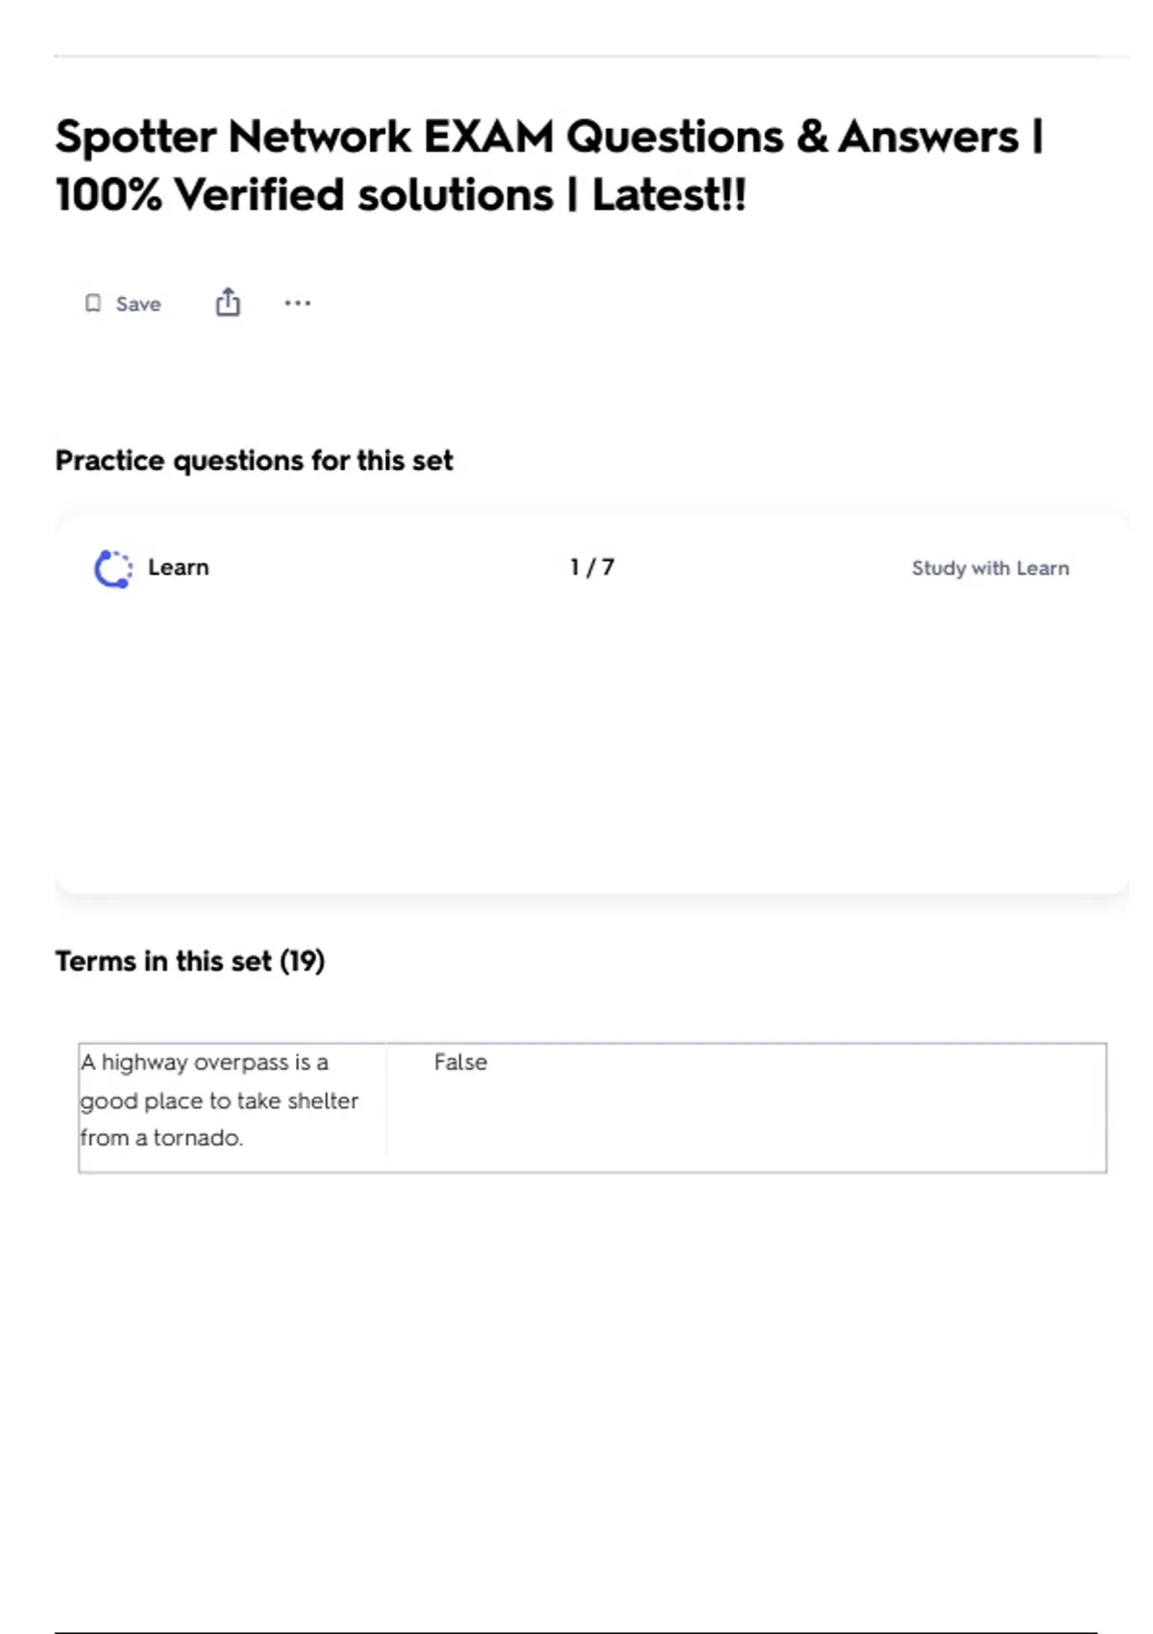1153x1634 pixels.
Task: Click the words 'from a tornado.' in term
Action: tap(161, 1138)
